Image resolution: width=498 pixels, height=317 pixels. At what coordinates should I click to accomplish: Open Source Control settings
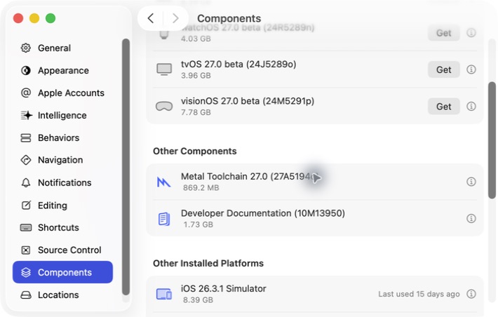62,250
